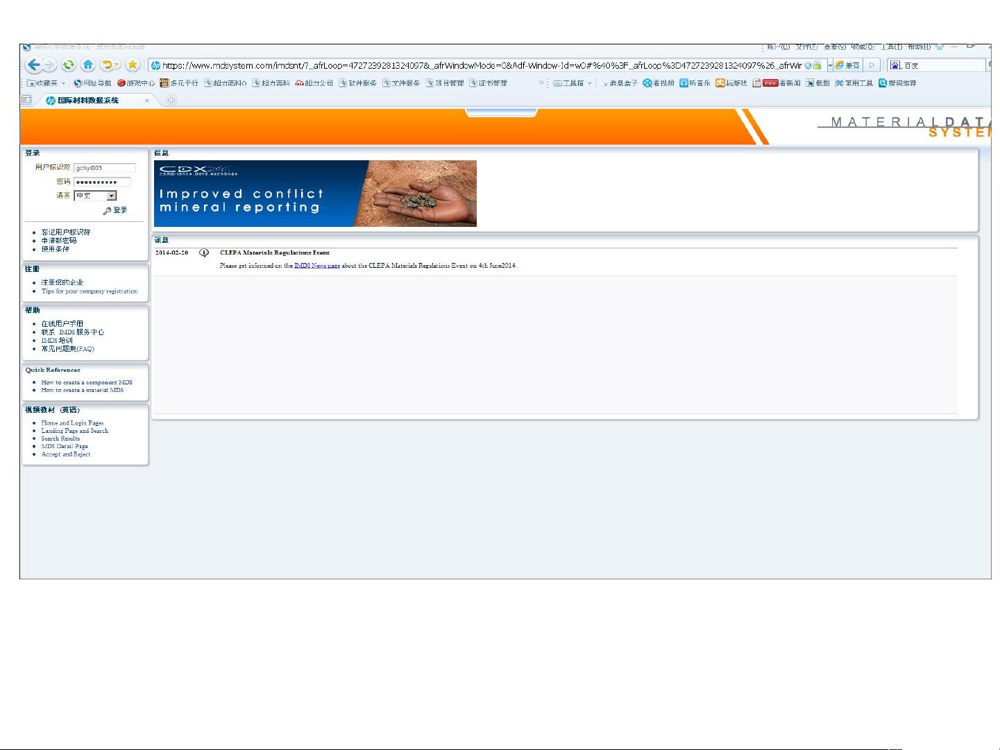This screenshot has height=750, width=1000.
Task: Open the address bar history dropdown arrow
Action: [x=829, y=65]
